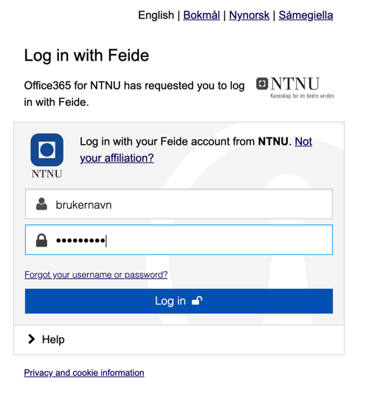Click the Log in with Feide heading
The image size is (369, 398).
coord(86,55)
